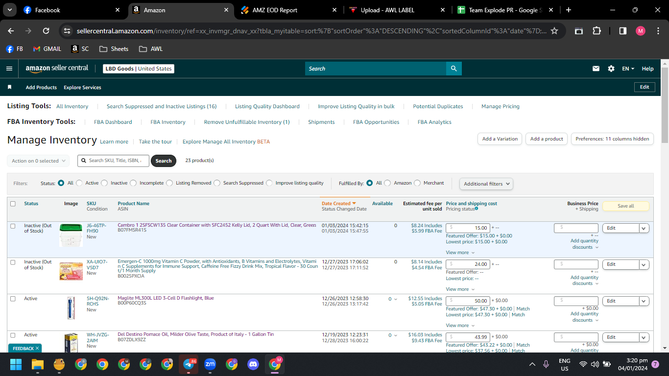Click the Amazon Seller Central logo

[x=57, y=69]
